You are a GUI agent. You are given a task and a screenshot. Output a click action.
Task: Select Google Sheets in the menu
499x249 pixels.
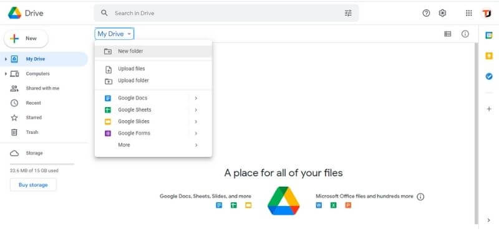click(134, 110)
